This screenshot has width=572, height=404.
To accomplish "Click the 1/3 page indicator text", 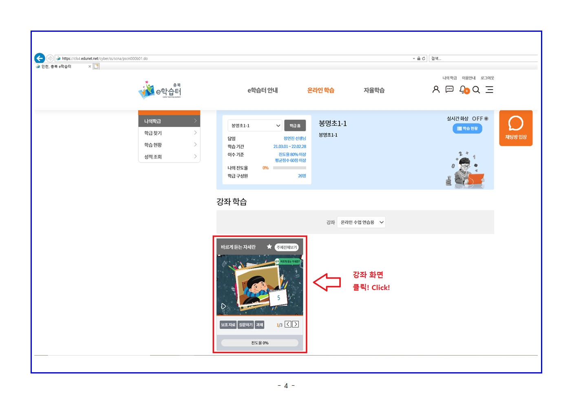I will point(279,325).
